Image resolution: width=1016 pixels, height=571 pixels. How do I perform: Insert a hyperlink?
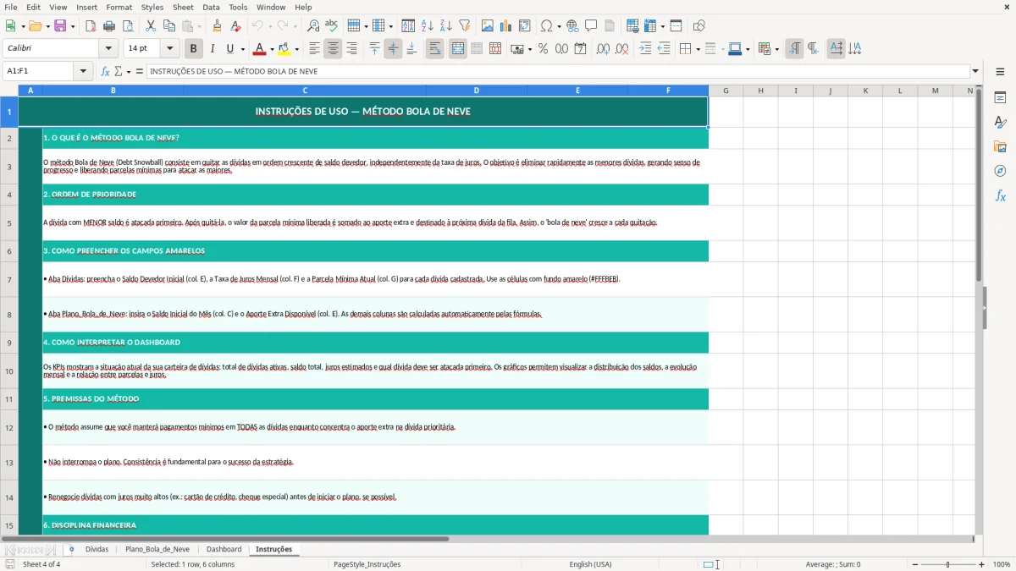point(572,26)
